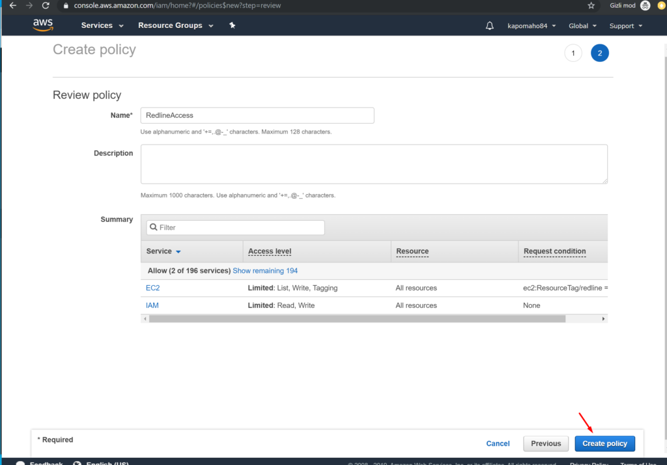Click the left arrow of horizontal scrollbar
667x465 pixels.
(145, 318)
